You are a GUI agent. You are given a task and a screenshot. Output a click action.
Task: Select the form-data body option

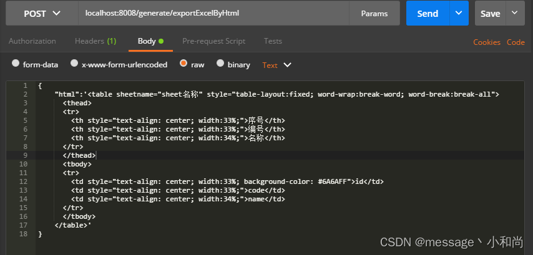click(x=35, y=64)
